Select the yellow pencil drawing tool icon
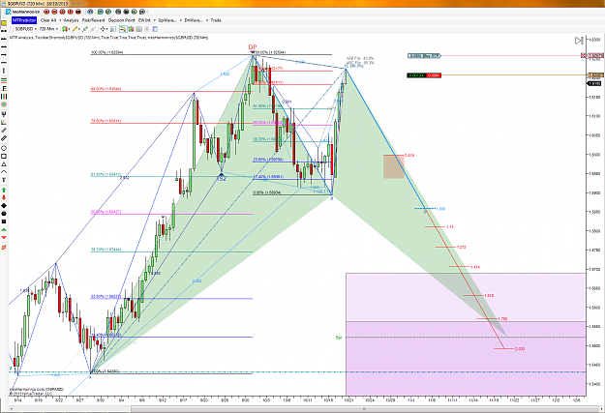This screenshot has height=413, width=605. pyautogui.click(x=75, y=29)
